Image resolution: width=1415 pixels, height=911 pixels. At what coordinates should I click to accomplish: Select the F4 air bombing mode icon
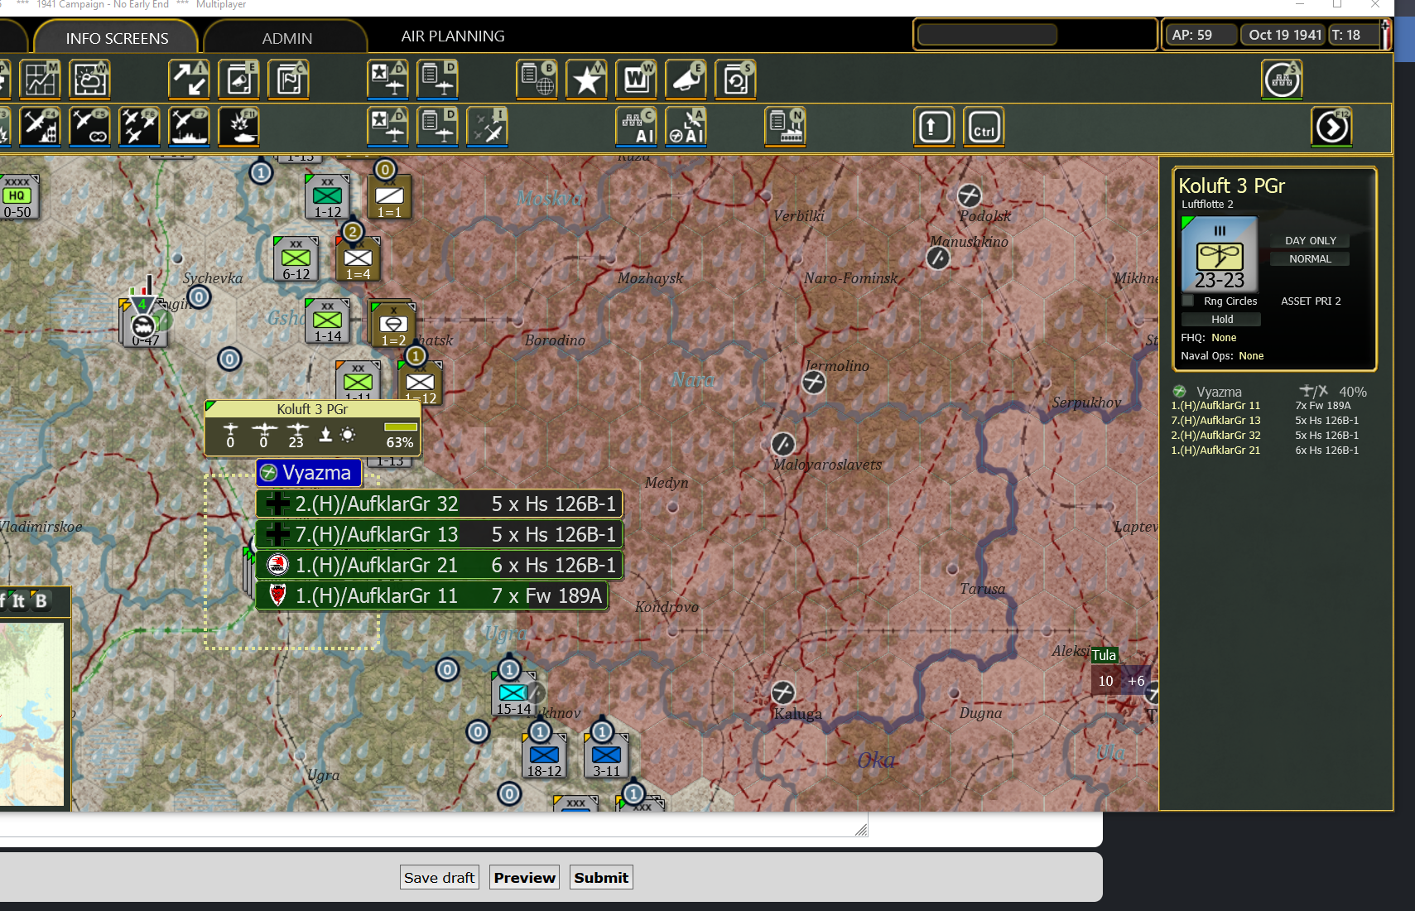(x=40, y=127)
